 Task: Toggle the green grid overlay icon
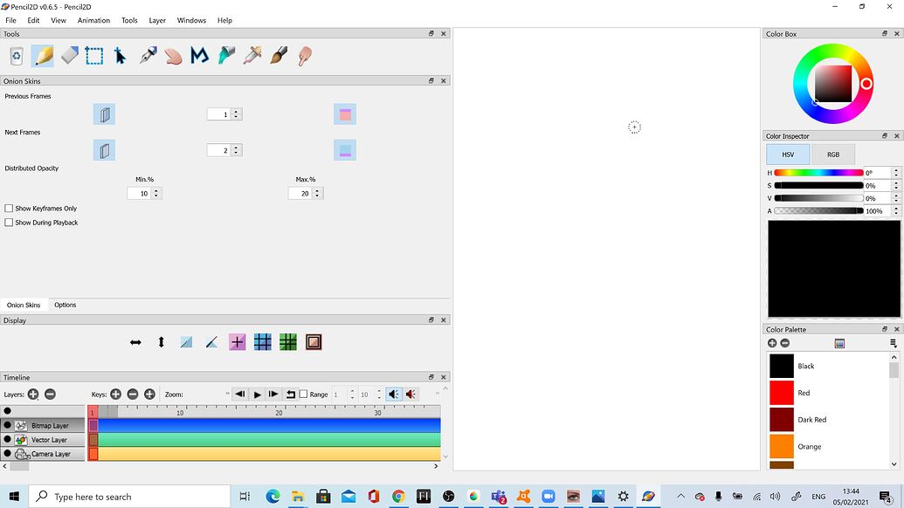point(287,342)
